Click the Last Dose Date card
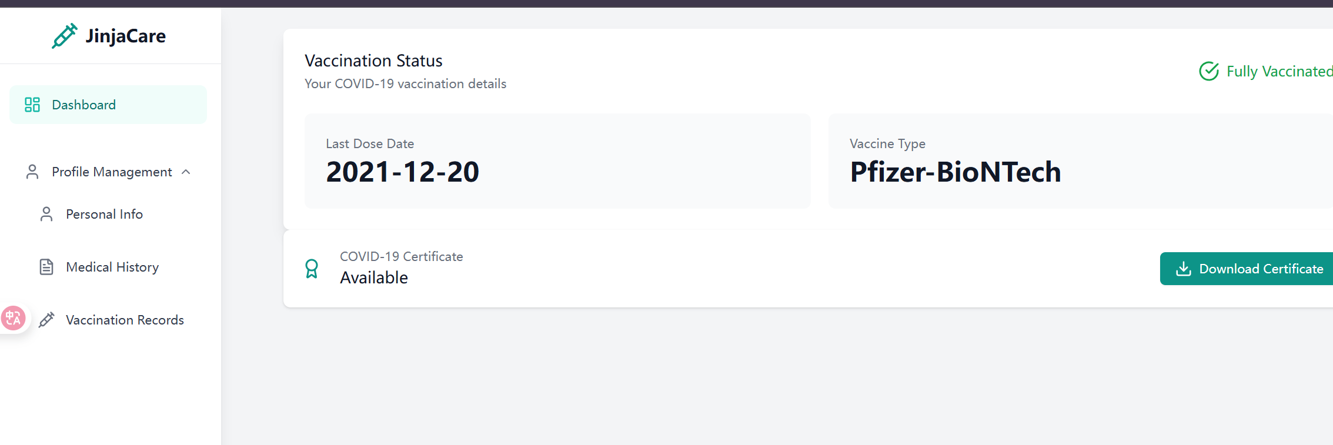This screenshot has width=1333, height=445. click(557, 160)
